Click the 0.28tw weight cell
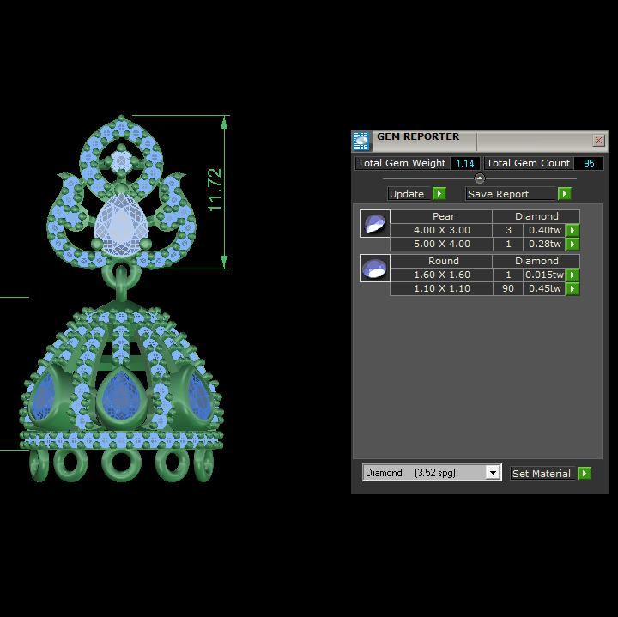The height and width of the screenshot is (617, 618). tap(544, 244)
